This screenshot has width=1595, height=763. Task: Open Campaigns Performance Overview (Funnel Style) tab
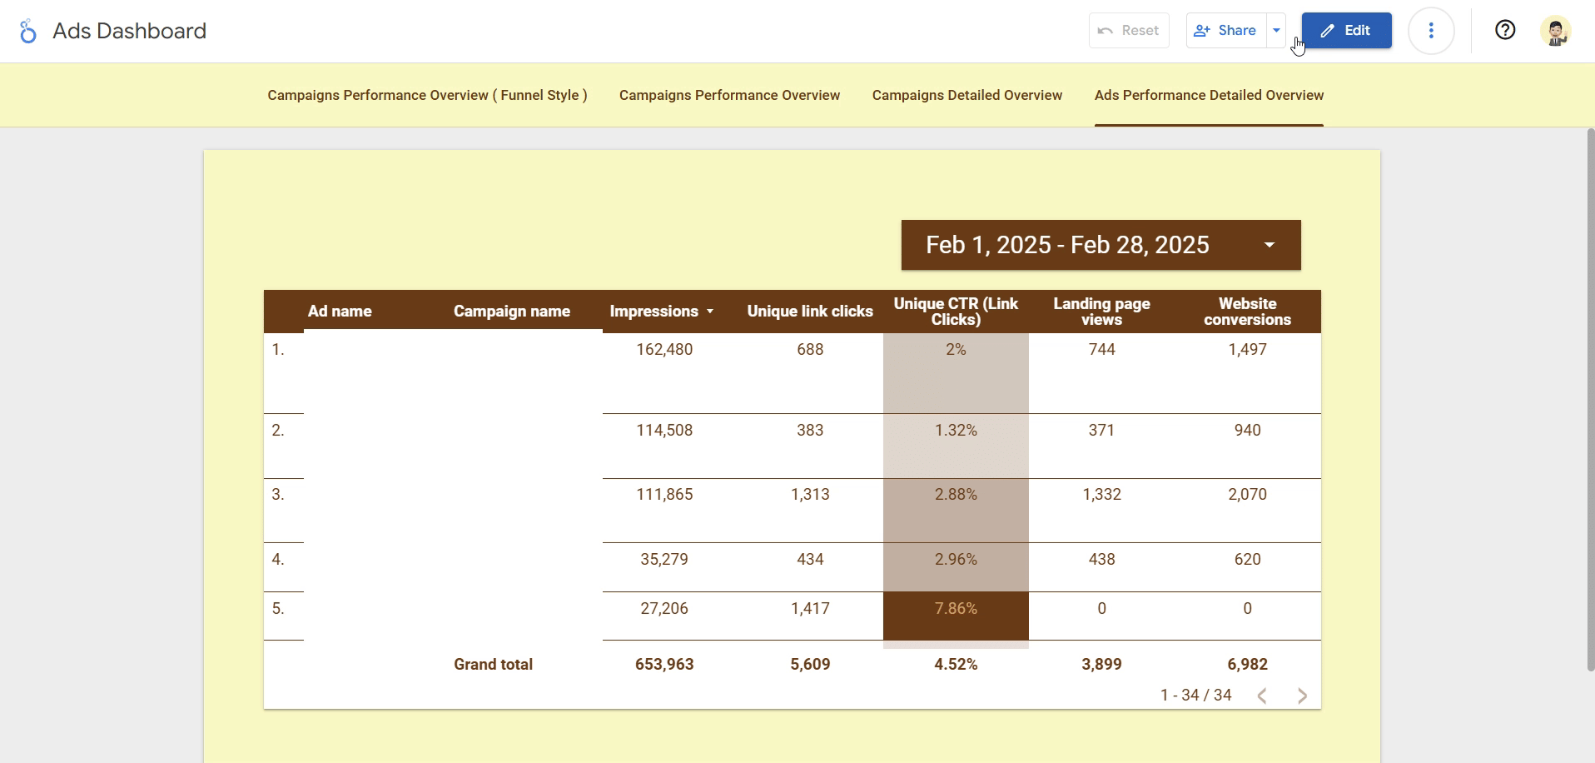pyautogui.click(x=427, y=95)
